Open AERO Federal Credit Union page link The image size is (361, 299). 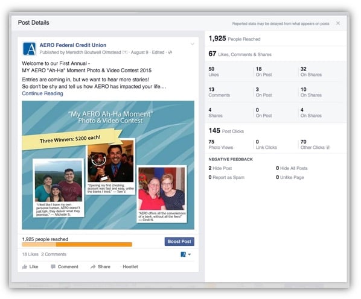click(x=73, y=45)
